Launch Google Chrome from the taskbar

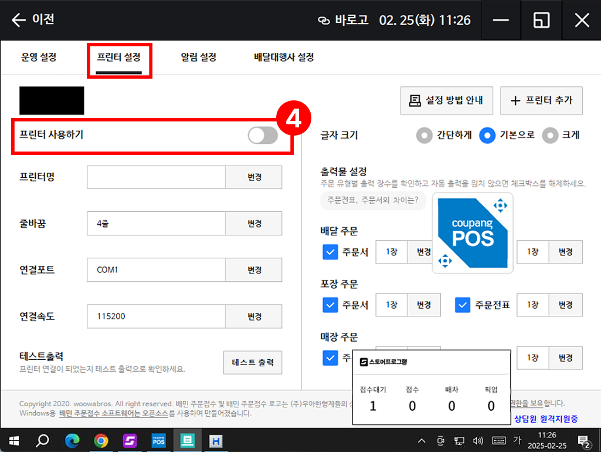(101, 440)
